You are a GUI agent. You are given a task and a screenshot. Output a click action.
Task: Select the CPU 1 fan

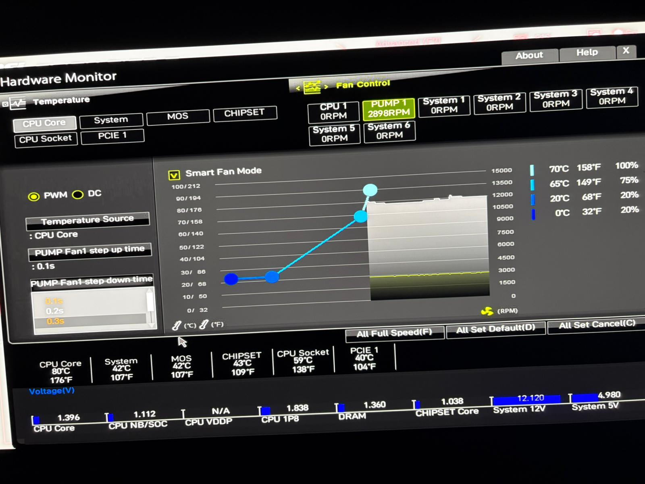pos(333,111)
